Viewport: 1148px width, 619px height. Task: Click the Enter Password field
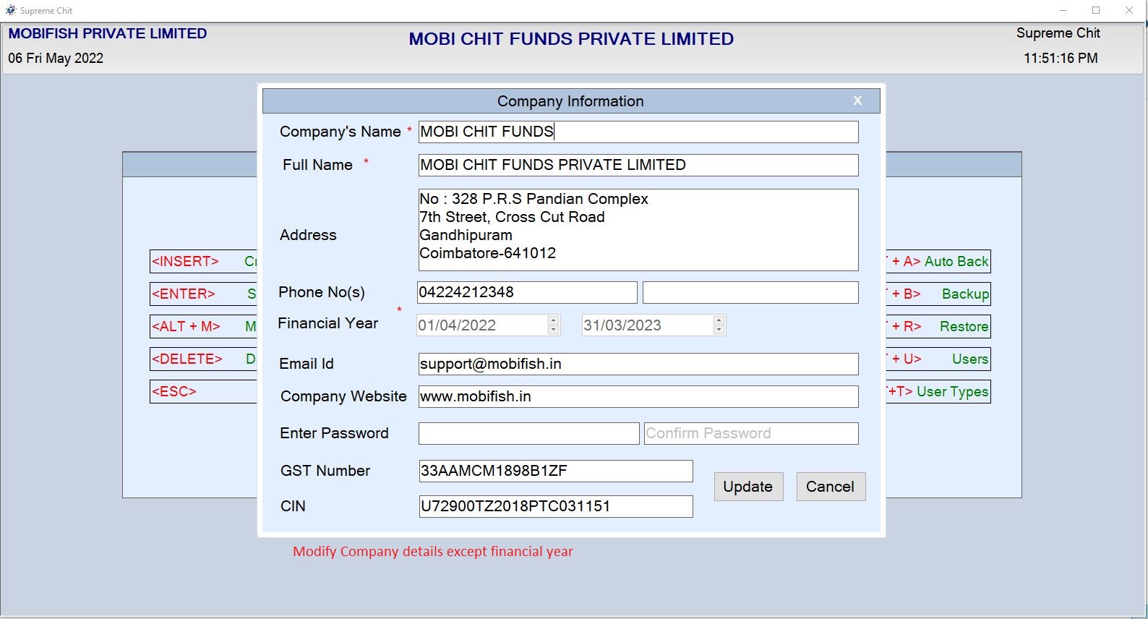pos(528,432)
